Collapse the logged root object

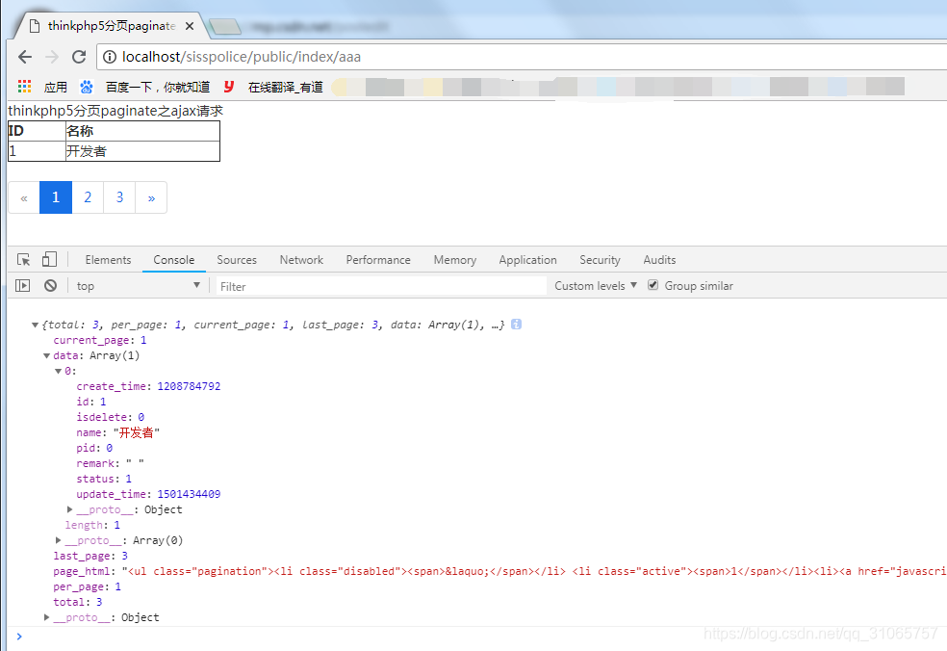(x=35, y=325)
